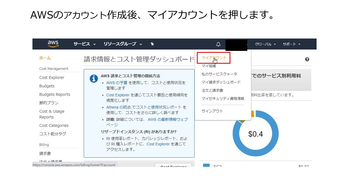Screen dimensions: 349x196
Task: Open Budgets in the sidebar
Action: coord(47,86)
